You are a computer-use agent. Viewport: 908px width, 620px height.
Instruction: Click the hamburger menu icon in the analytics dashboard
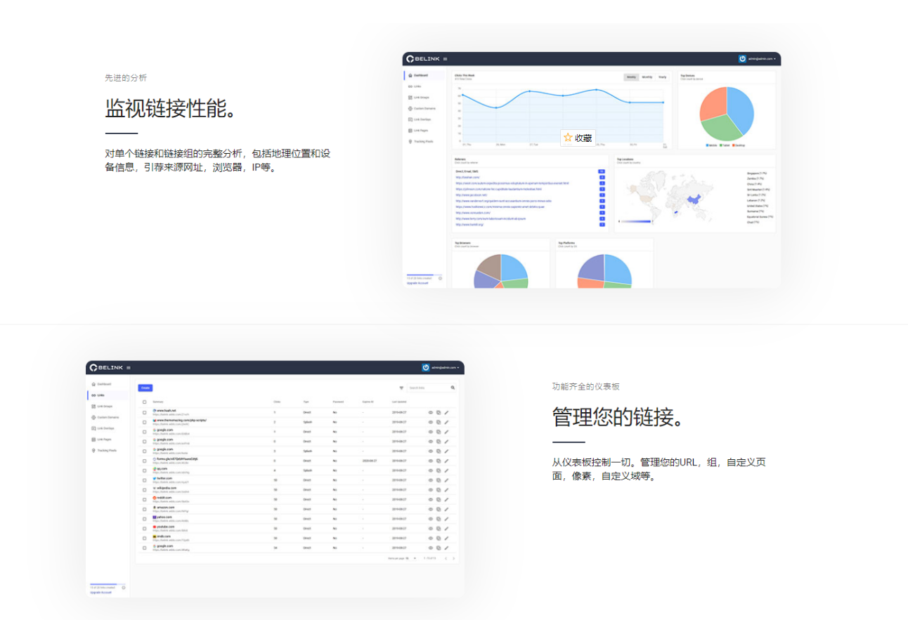445,59
